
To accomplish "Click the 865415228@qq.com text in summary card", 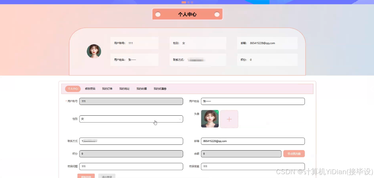I will (x=262, y=43).
